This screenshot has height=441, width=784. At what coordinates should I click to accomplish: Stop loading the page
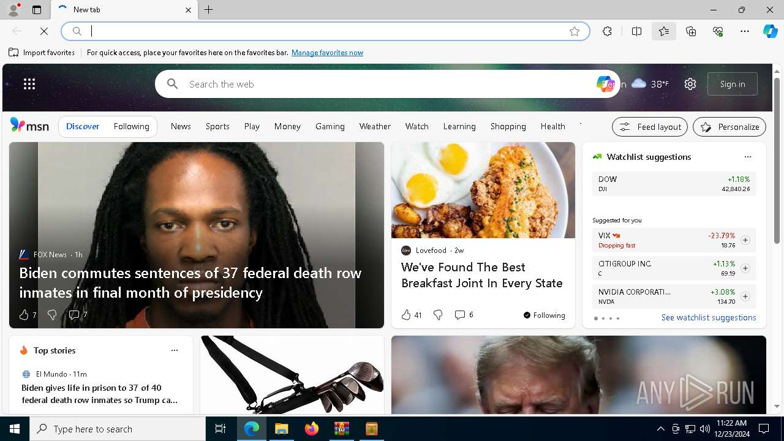[x=44, y=31]
